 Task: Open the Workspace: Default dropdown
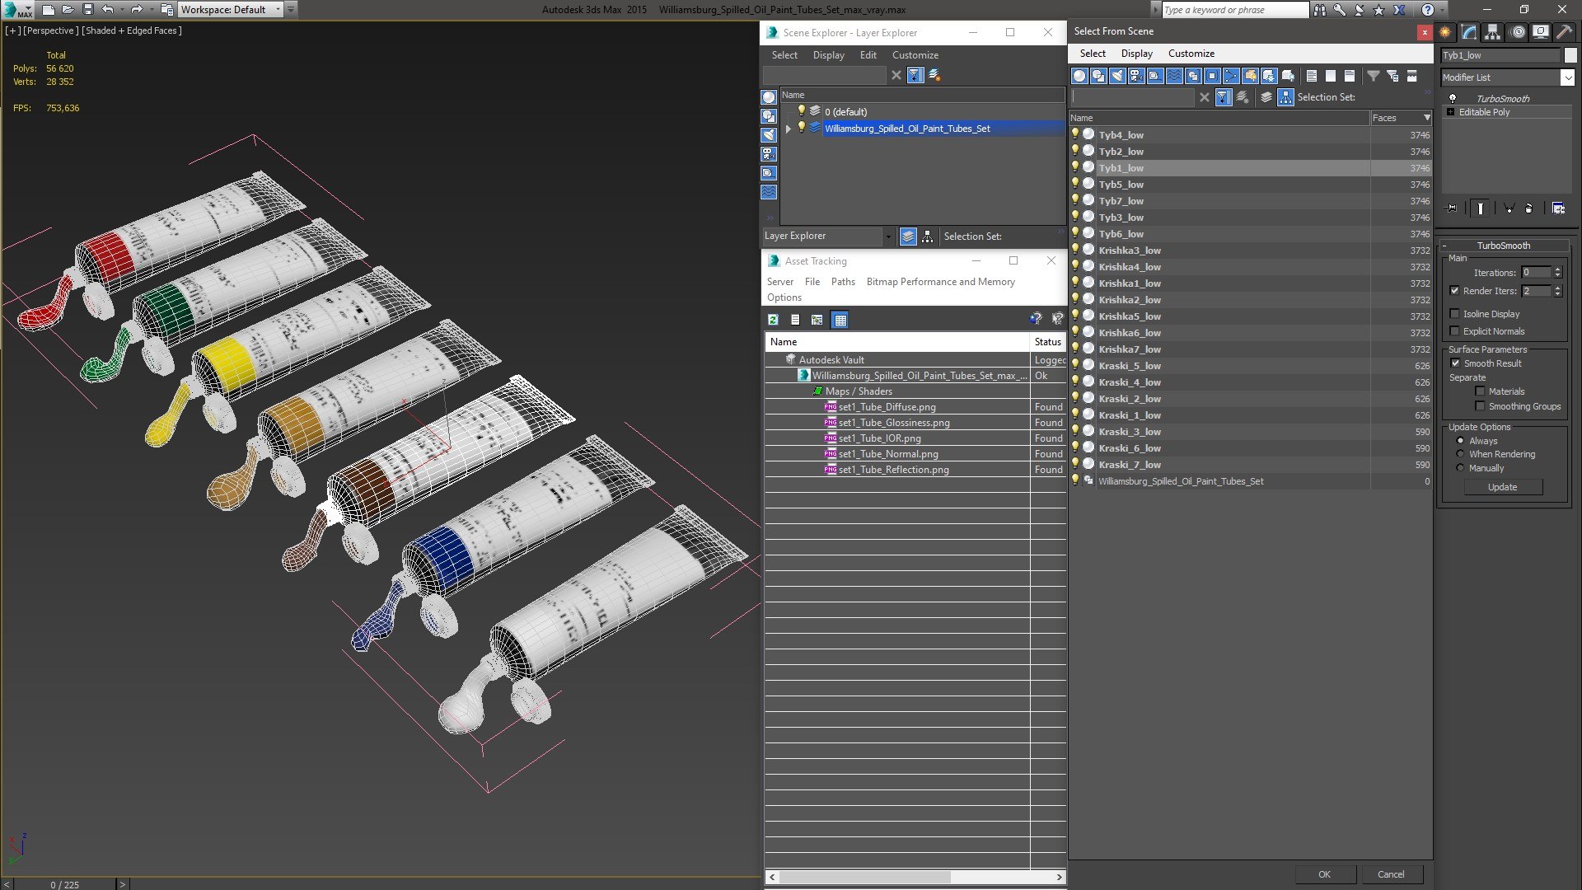[230, 10]
